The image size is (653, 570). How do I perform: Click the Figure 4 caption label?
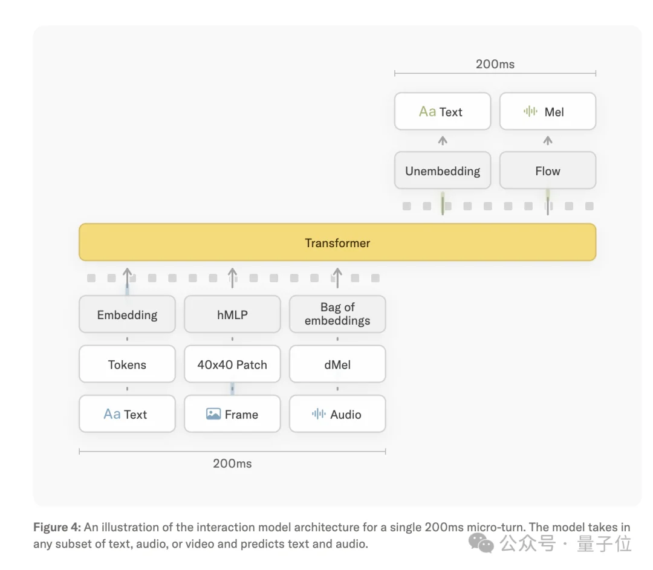(x=57, y=527)
